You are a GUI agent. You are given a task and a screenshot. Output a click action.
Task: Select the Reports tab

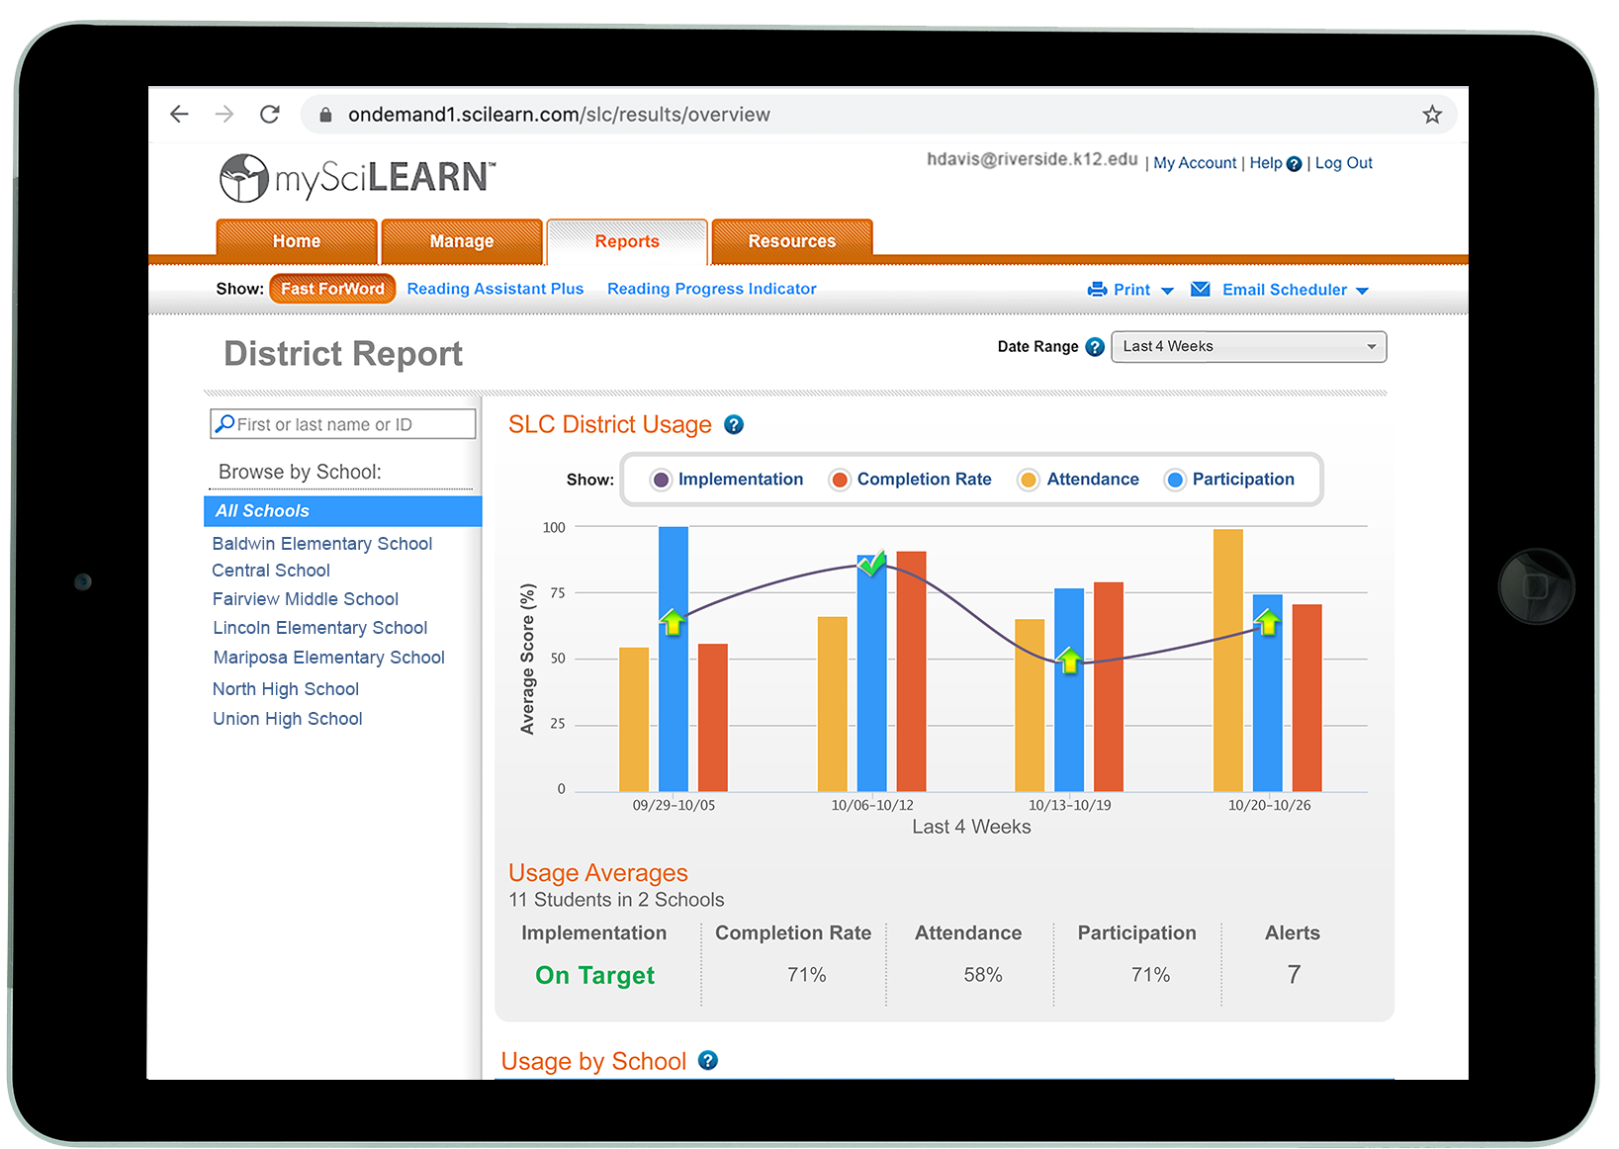click(x=627, y=241)
